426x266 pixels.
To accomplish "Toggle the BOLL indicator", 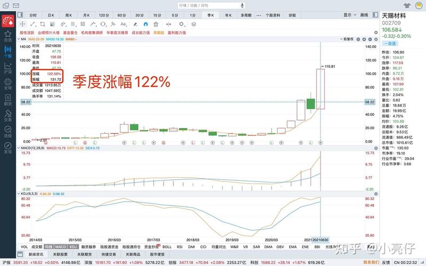I will [167, 247].
